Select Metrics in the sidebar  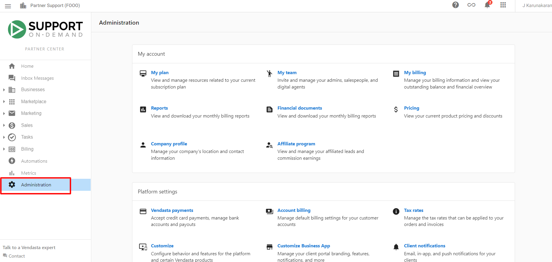[28, 173]
